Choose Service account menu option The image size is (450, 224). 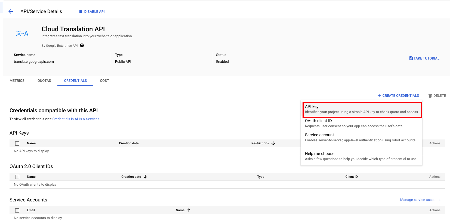click(361, 138)
